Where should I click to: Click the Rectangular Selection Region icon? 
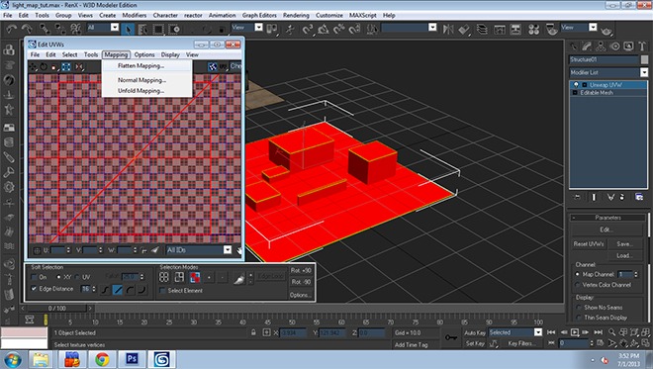158,29
